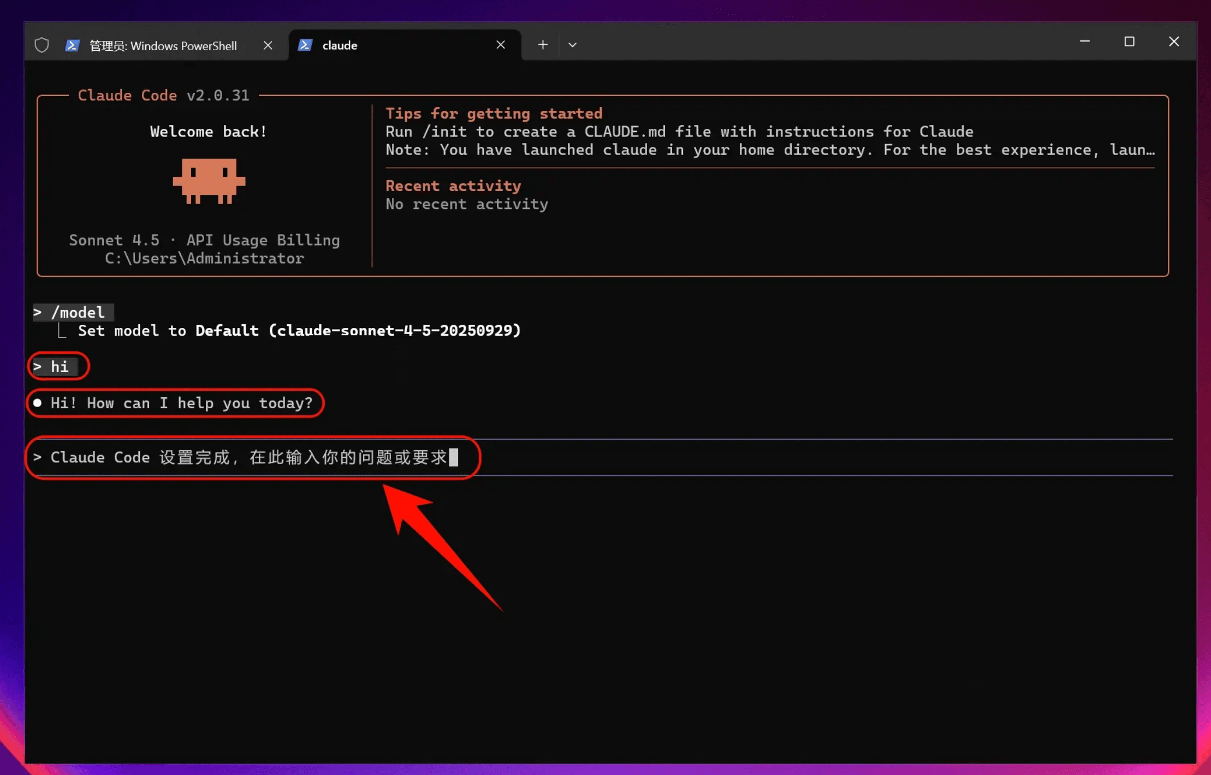Close the claude tab
The width and height of the screenshot is (1211, 775).
[x=500, y=45]
